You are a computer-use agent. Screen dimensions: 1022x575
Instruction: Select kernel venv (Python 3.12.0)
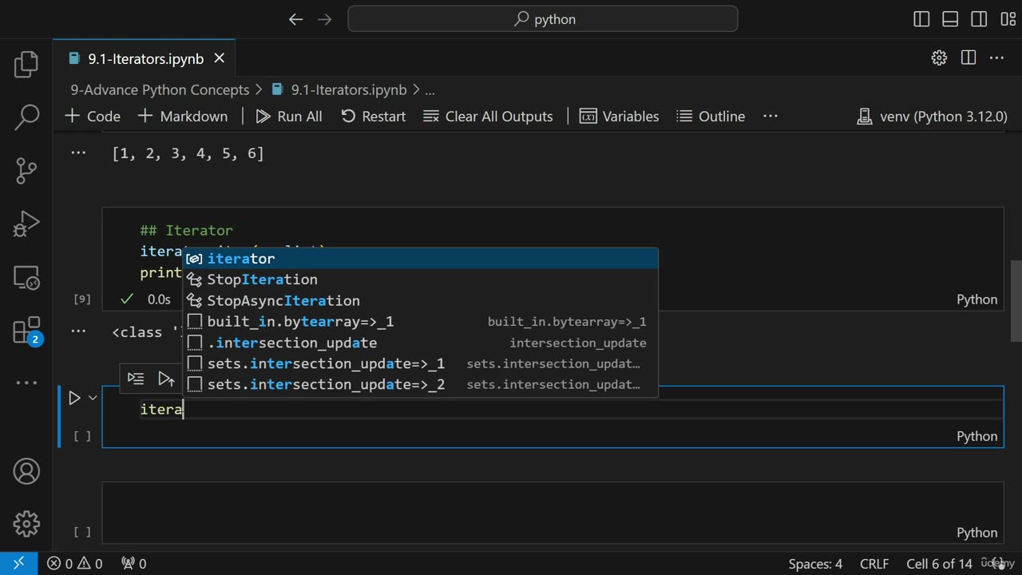932,116
